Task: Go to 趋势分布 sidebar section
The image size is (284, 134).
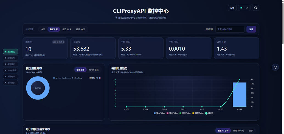Action: 10,58
